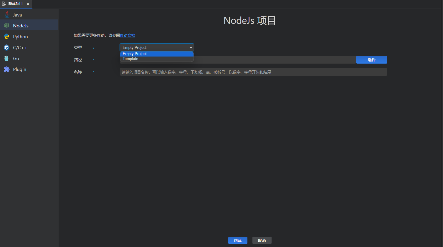Click the C/C++ logo icon
This screenshot has width=443, height=247.
coord(6,47)
